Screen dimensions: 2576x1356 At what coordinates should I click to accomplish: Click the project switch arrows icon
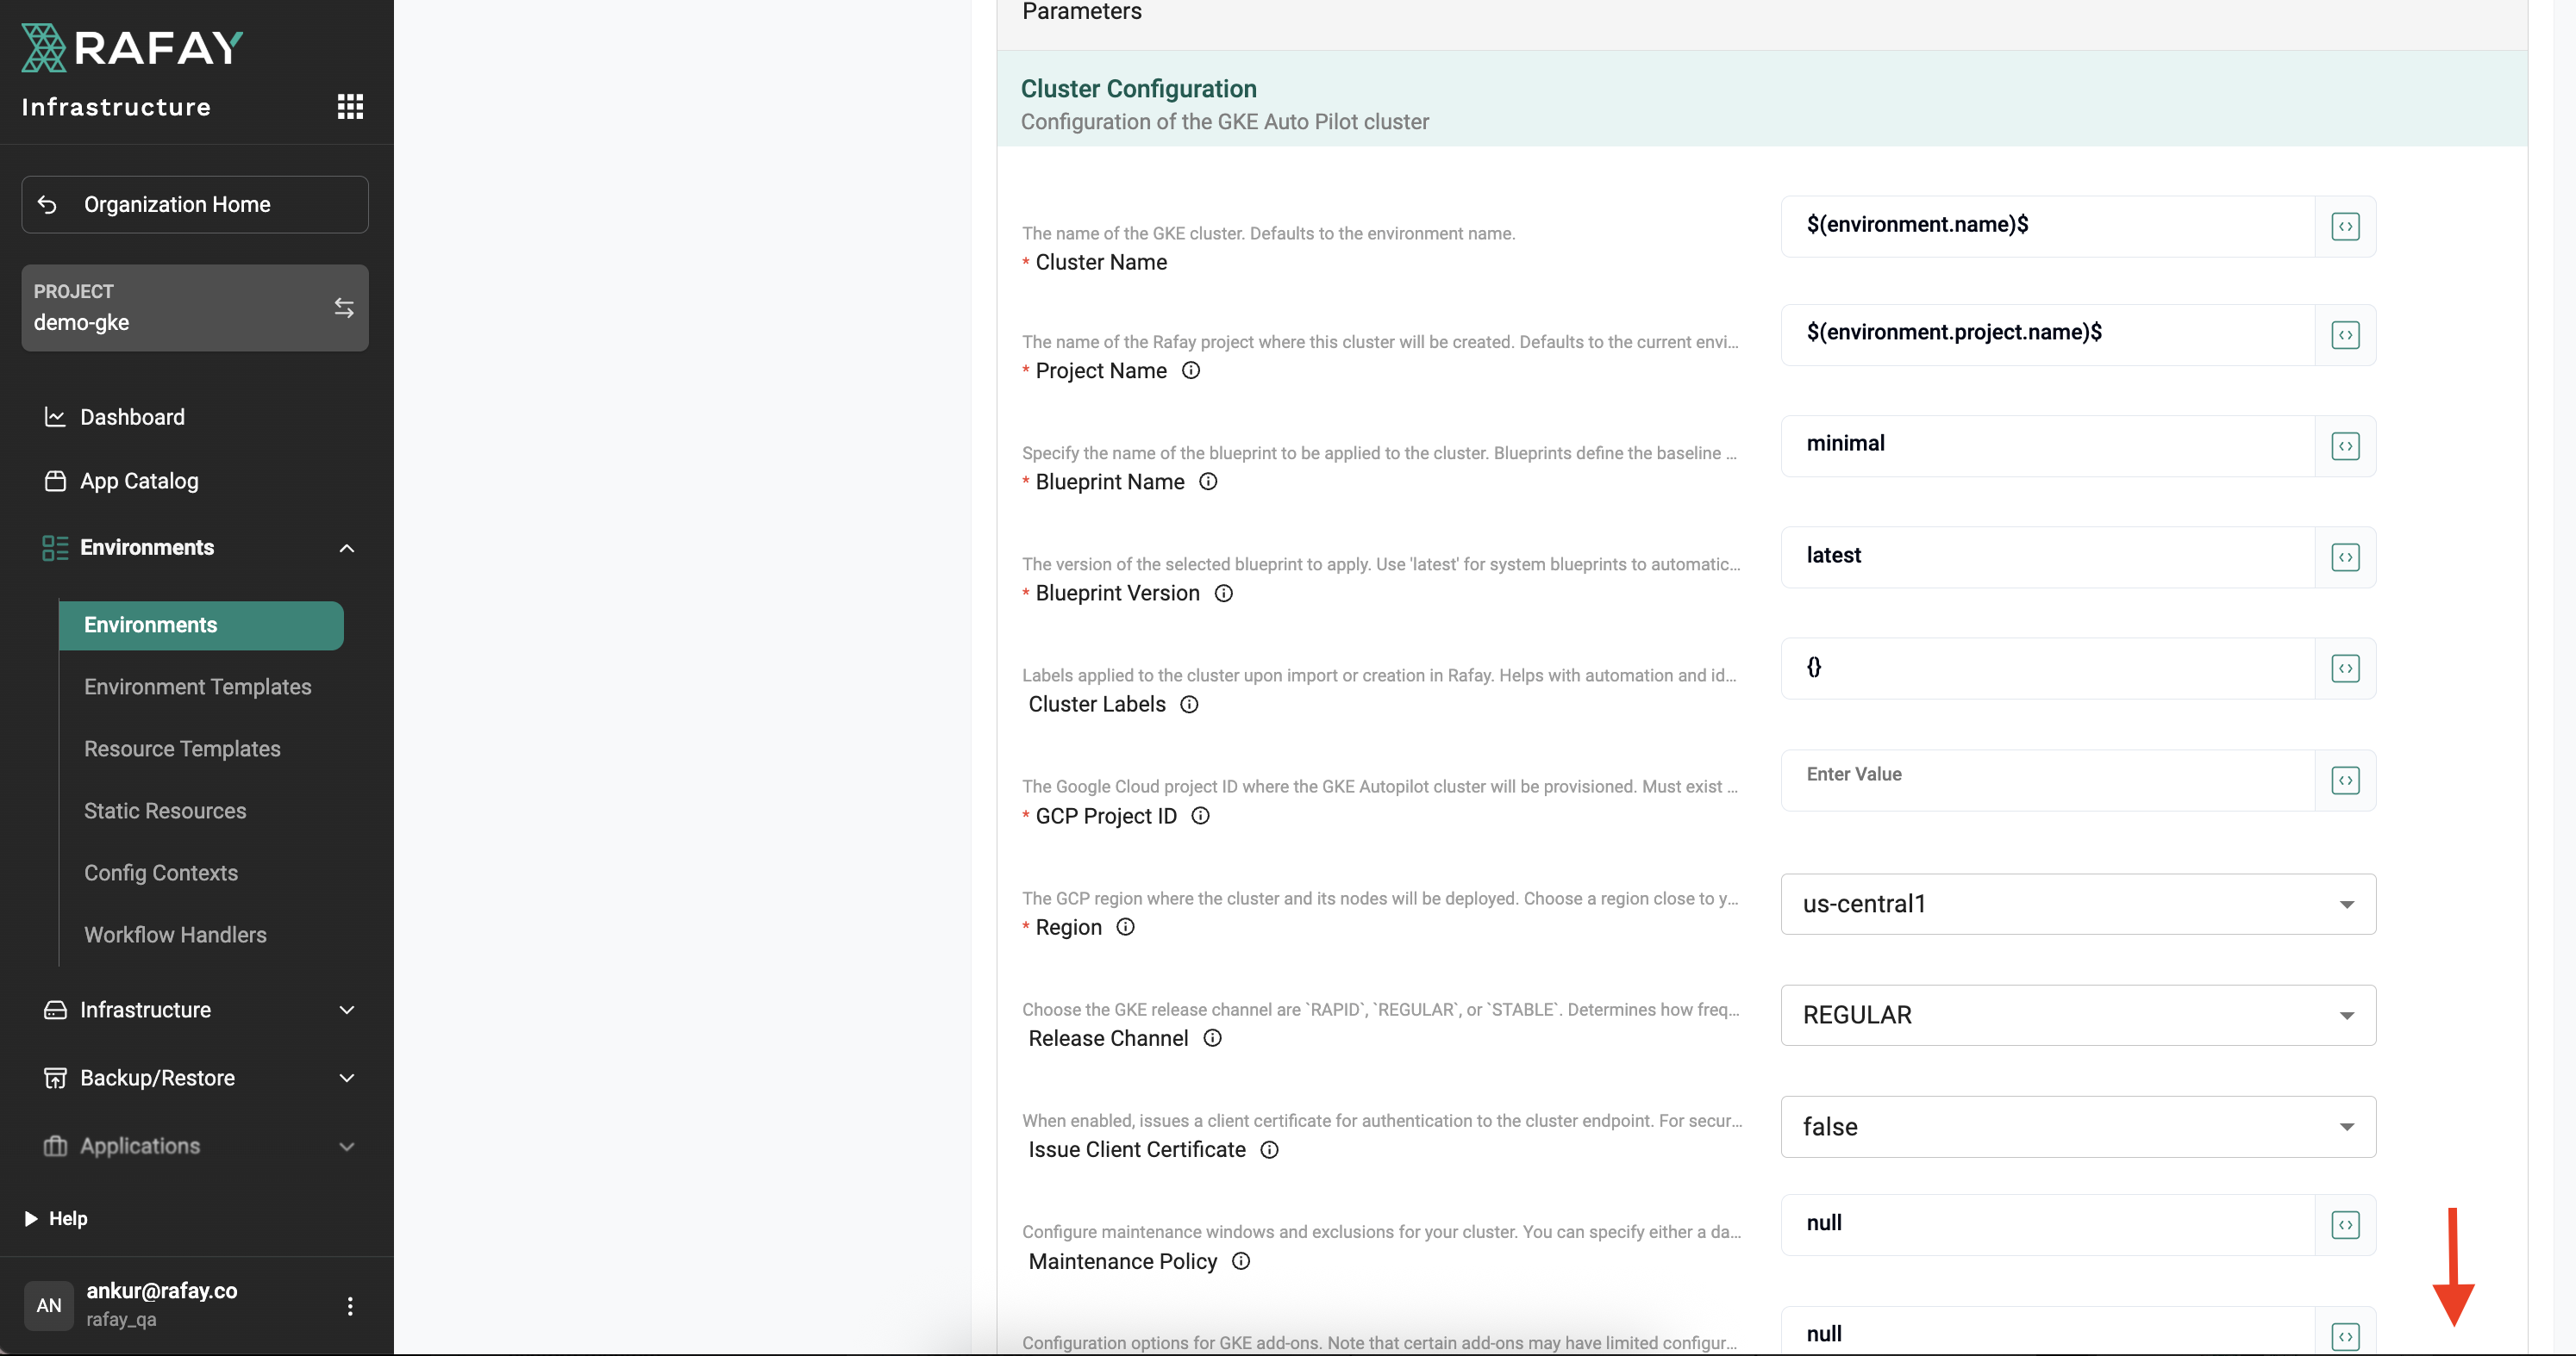coord(344,308)
